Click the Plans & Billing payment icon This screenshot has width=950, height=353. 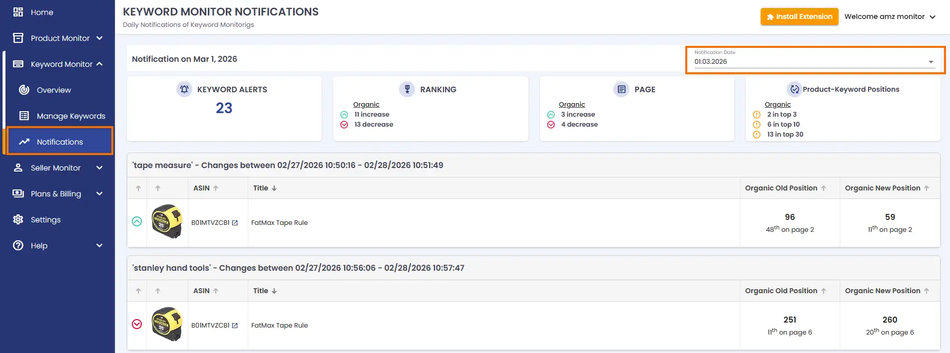point(18,193)
